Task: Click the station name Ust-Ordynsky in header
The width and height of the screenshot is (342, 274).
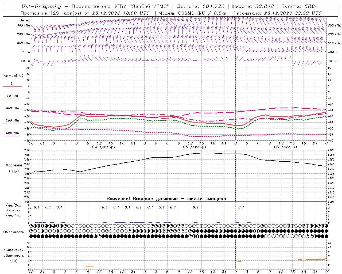Action: coord(41,6)
